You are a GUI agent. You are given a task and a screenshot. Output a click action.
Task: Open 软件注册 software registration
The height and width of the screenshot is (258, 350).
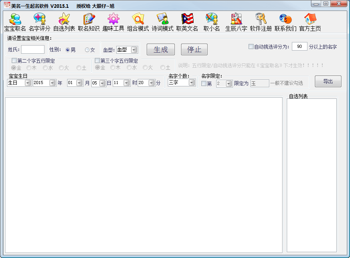tap(261, 21)
